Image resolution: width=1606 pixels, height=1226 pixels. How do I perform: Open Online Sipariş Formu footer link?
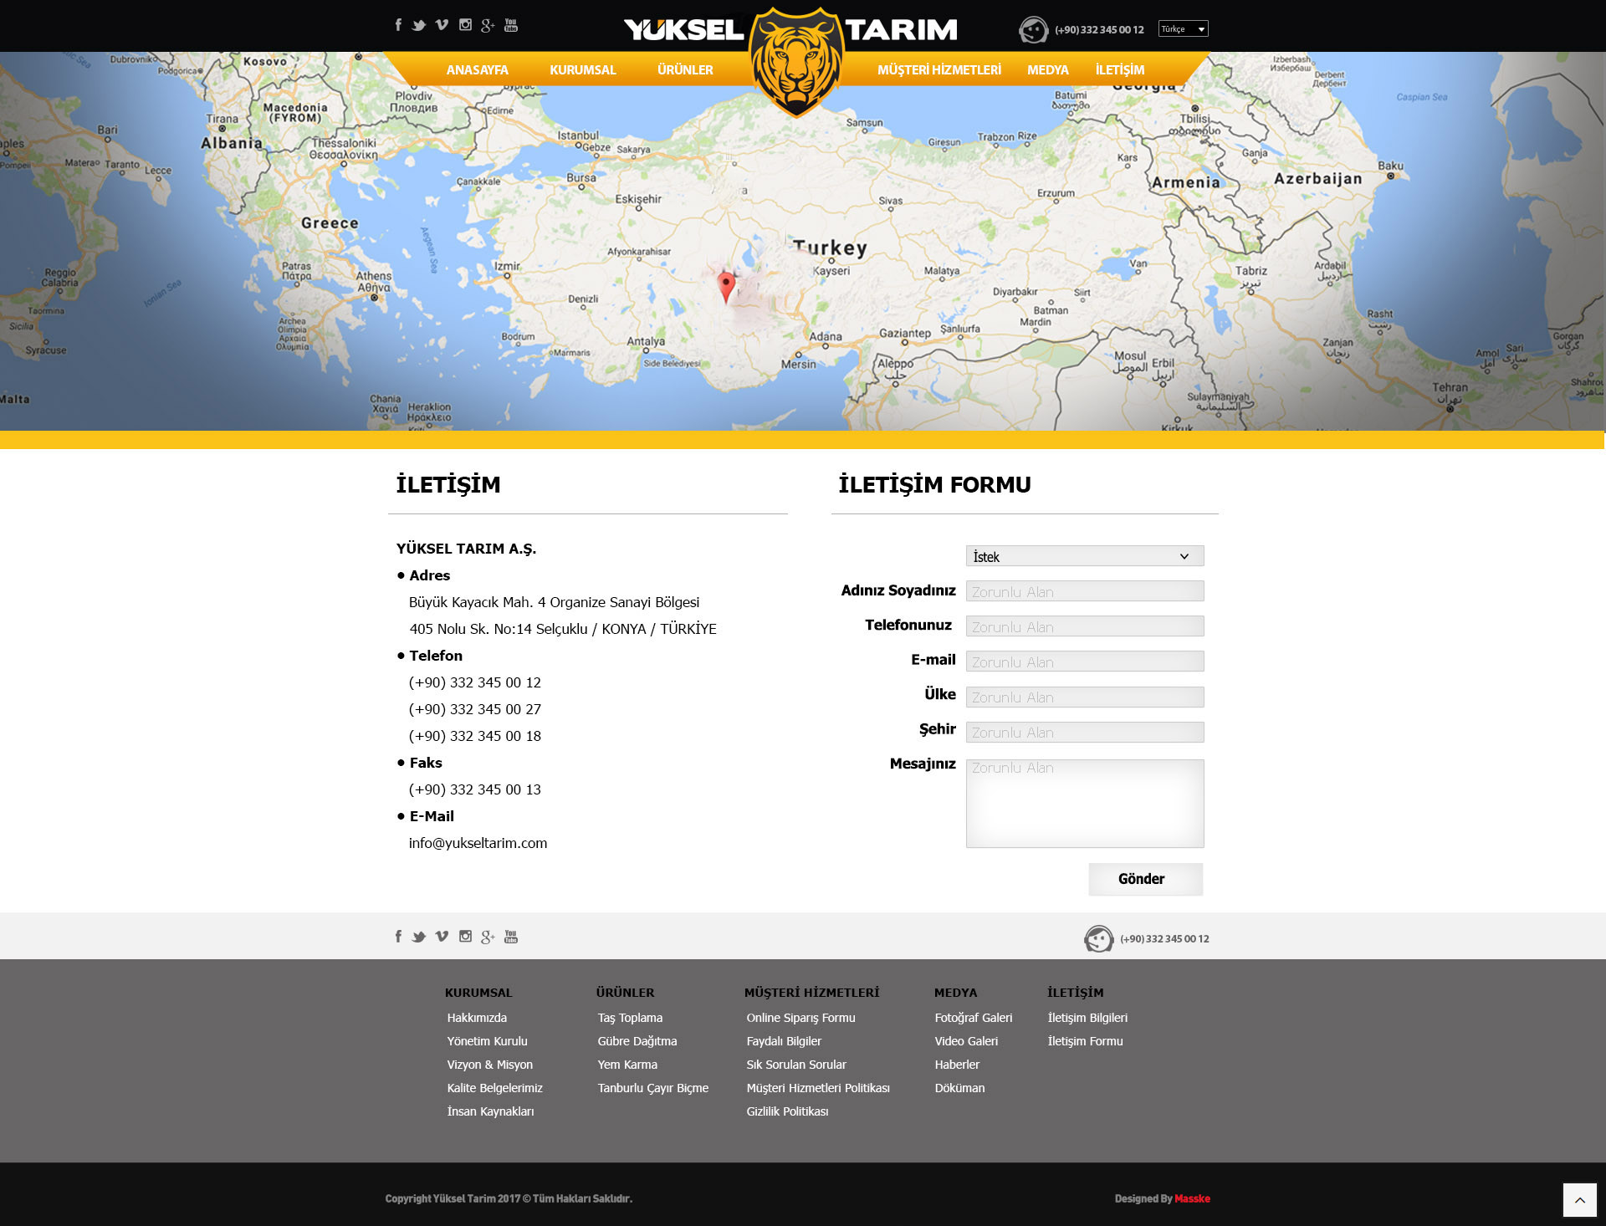(800, 1018)
